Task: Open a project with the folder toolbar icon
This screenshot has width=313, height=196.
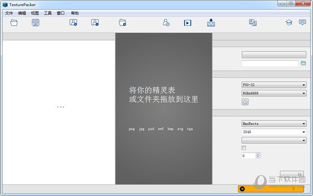Action: click(14, 23)
